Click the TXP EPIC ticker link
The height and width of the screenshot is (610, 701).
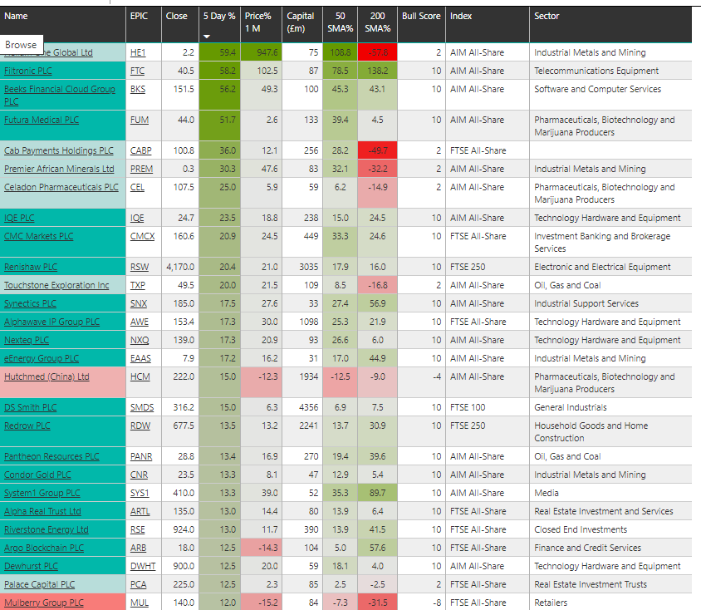[138, 286]
